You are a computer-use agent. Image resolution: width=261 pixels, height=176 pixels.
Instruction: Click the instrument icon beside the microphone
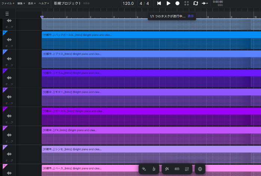154,169
